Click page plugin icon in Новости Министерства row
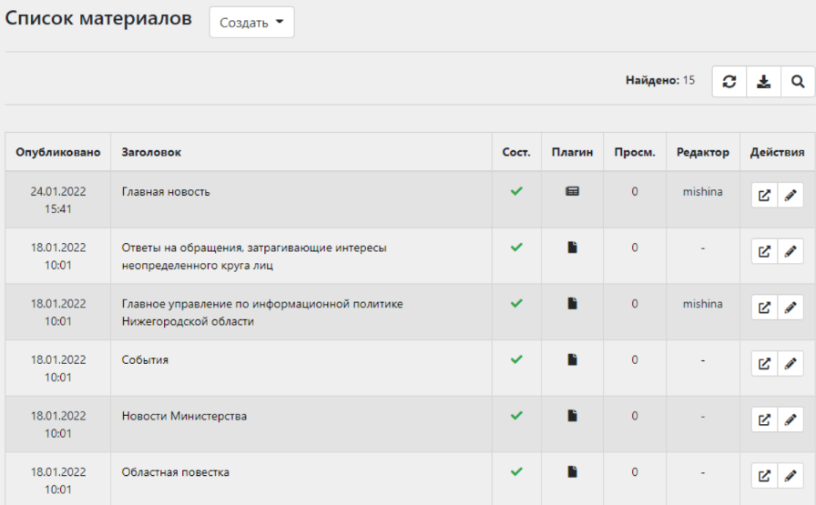The image size is (816, 505). click(573, 416)
